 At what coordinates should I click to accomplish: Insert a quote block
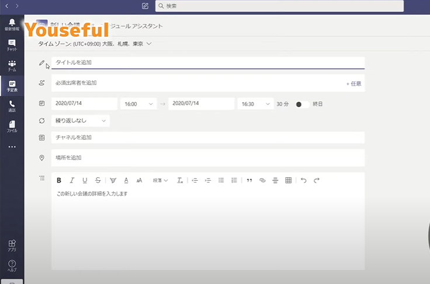click(249, 180)
